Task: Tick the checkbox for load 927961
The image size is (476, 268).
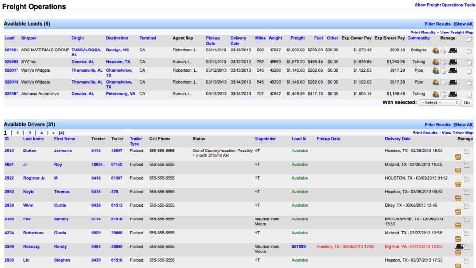Action: (469, 51)
